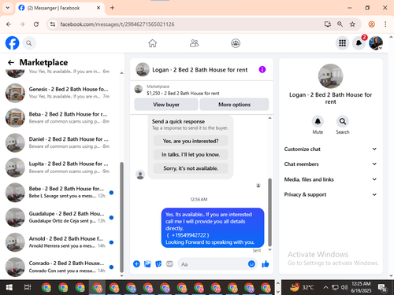
Task: Open Arnold Herrera unread conversation
Action: [61, 242]
